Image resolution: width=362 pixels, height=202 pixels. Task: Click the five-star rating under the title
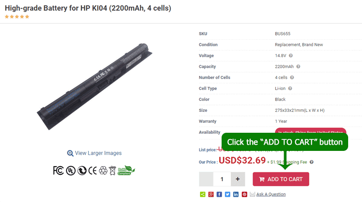click(17, 17)
